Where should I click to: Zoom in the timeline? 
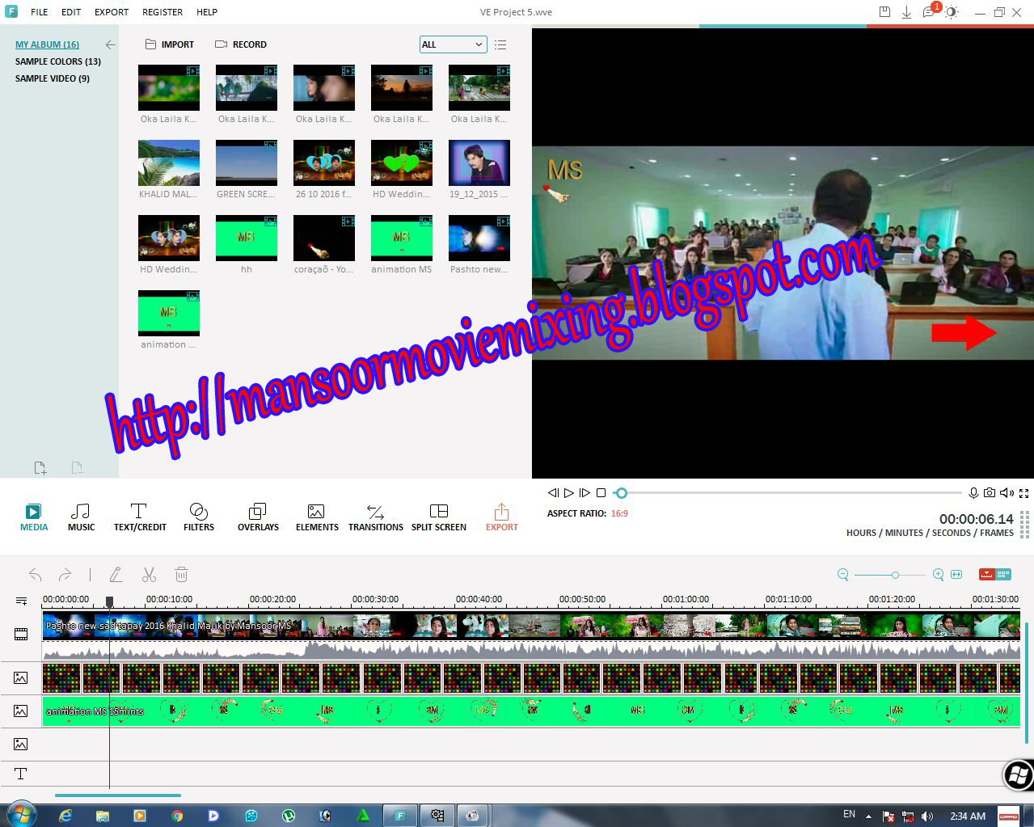pos(938,575)
